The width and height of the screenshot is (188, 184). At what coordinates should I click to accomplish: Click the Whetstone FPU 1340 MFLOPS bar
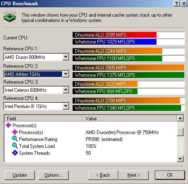click(127, 108)
